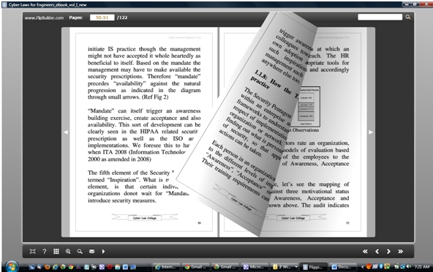Viewport: 433px width, 272px height.
Task: Open the Windows Start orb
Action: point(12,266)
